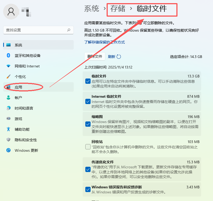Uncheck the 传递优化文件 checkbox

88,169
